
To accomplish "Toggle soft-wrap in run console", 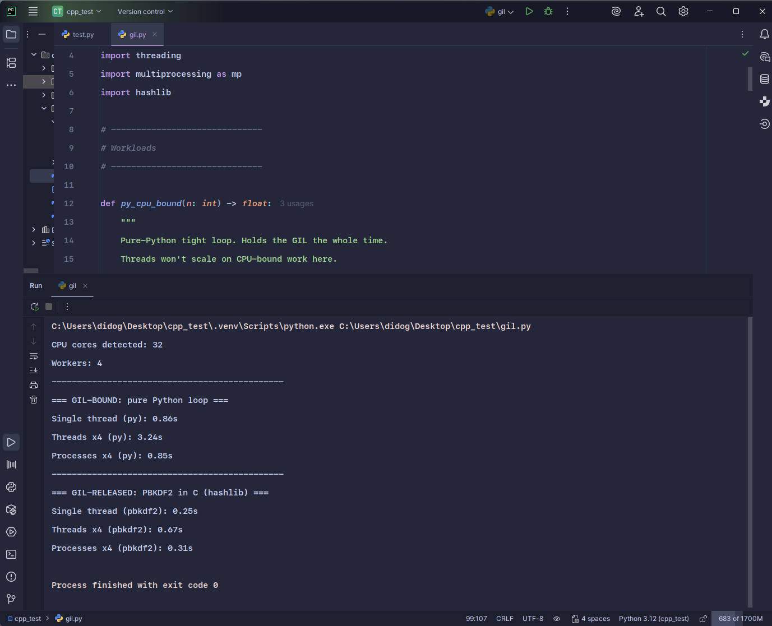I will click(34, 356).
